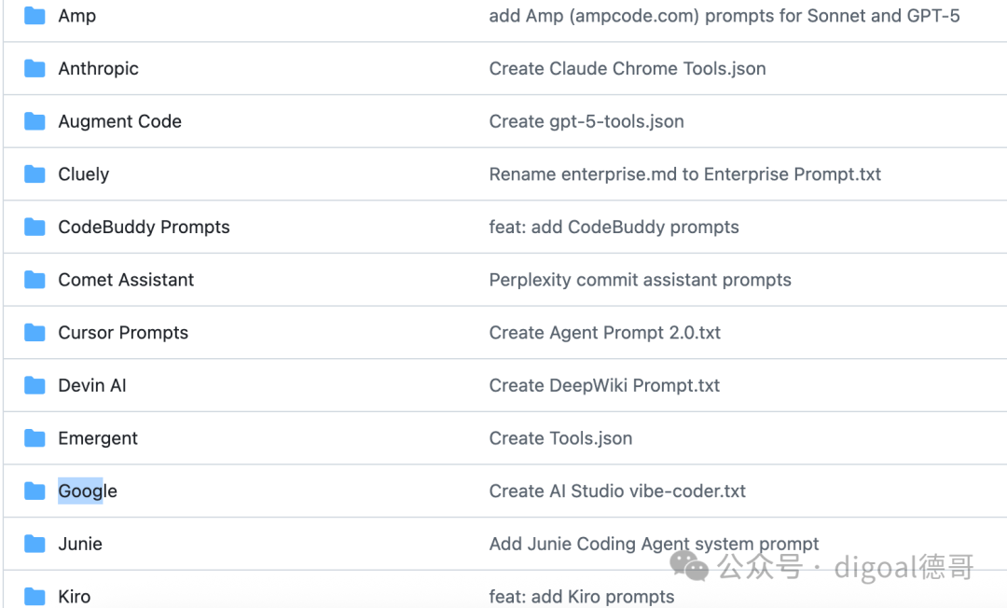
Task: Open the Cursor Prompts folder
Action: point(123,332)
